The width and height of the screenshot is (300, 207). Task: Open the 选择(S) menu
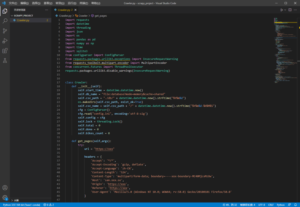pyautogui.click(x=36, y=3)
